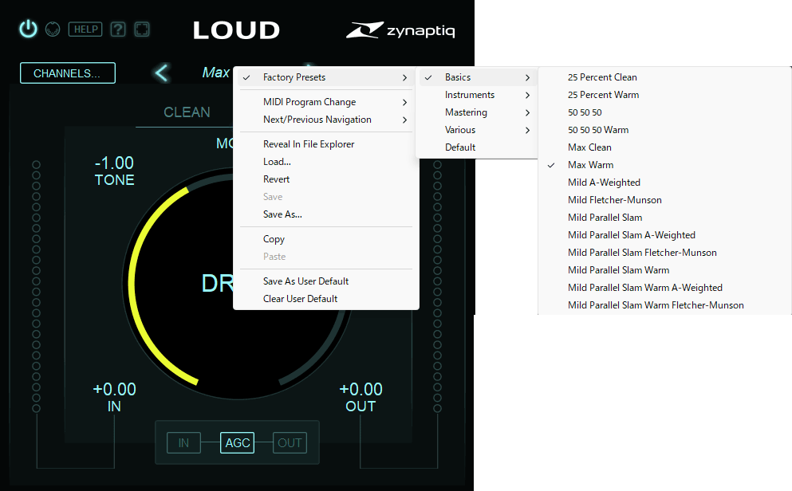This screenshot has height=491, width=792.
Task: Open the CHANNELS... settings
Action: click(68, 73)
